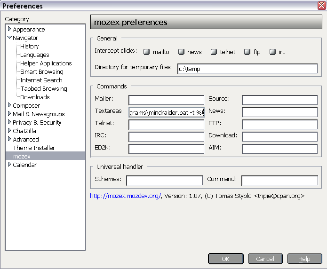Expand the Privacy & Security category
Viewport: 327px width, 269px height.
(x=9, y=122)
